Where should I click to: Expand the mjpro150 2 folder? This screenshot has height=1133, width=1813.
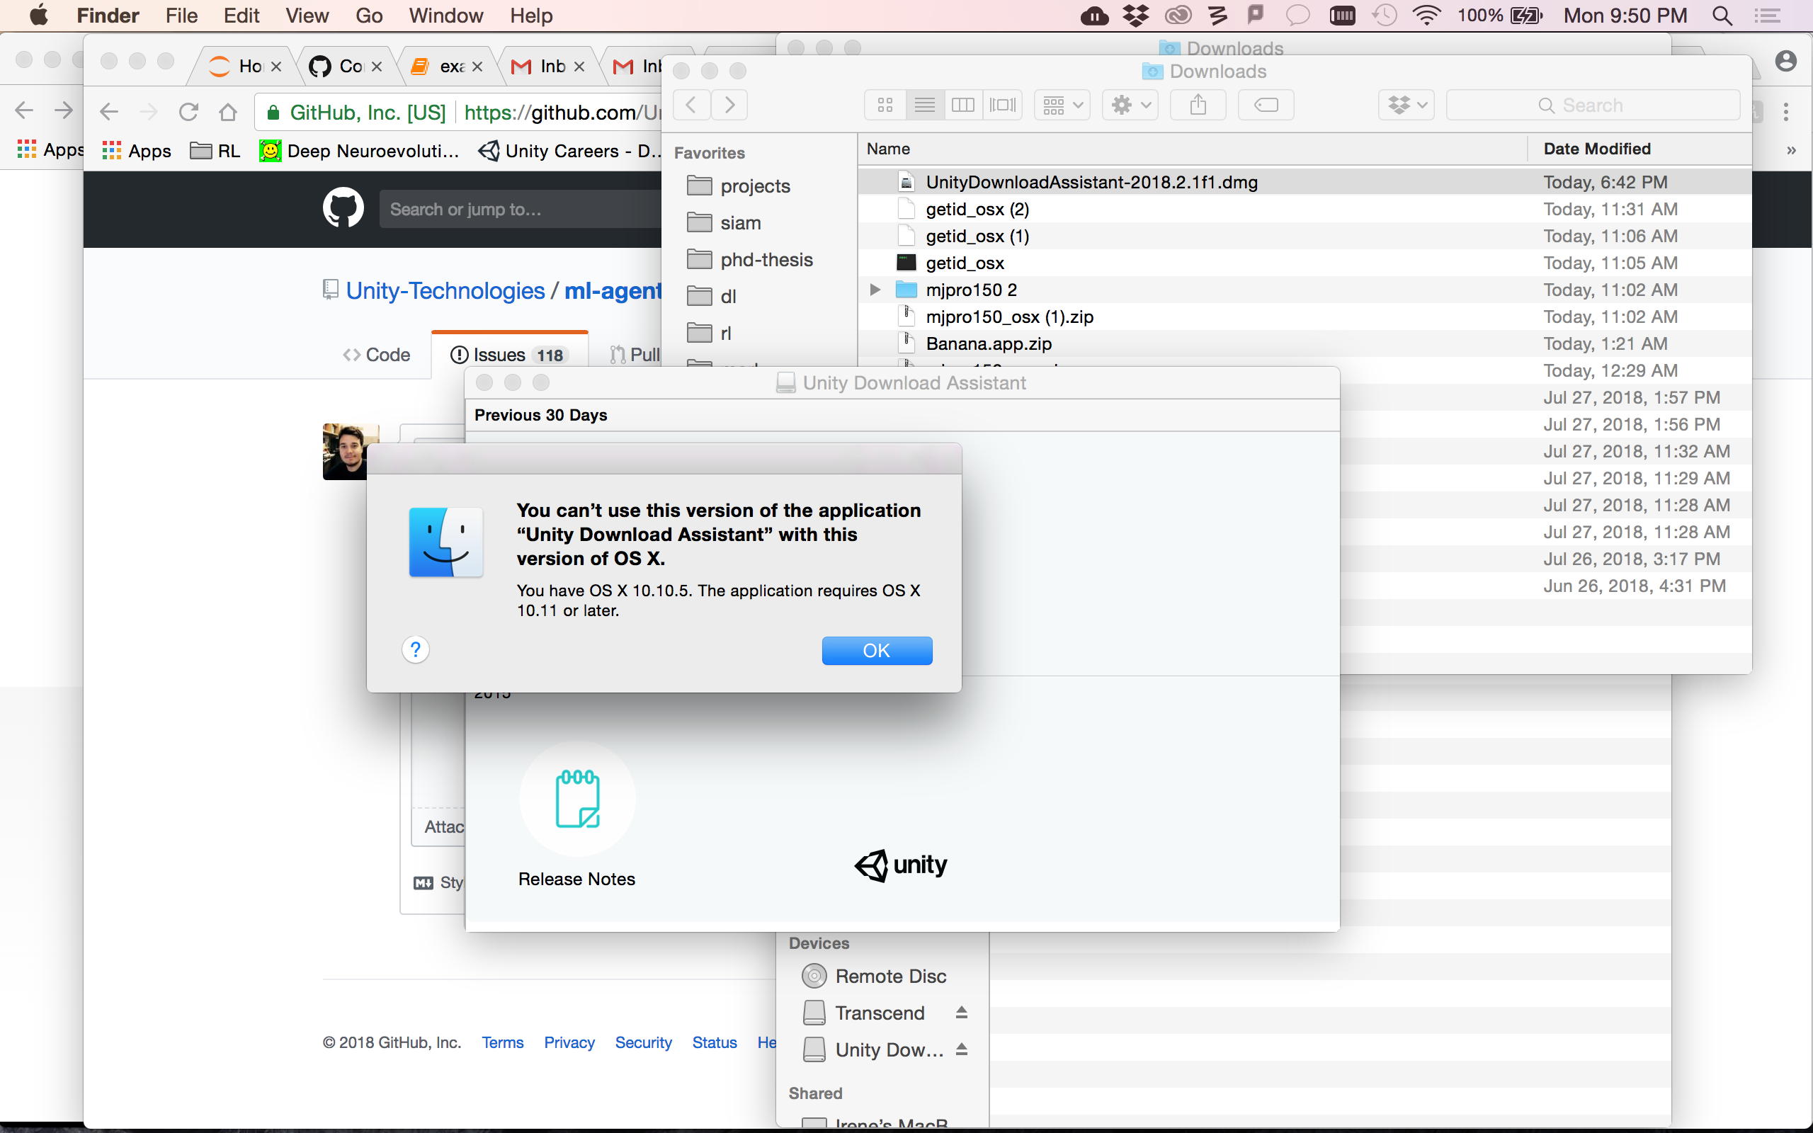[875, 289]
